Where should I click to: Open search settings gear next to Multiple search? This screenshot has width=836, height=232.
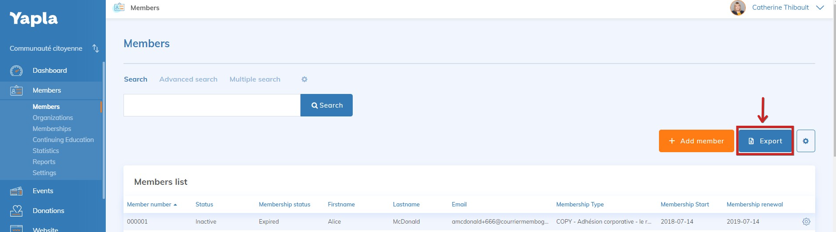tap(304, 79)
